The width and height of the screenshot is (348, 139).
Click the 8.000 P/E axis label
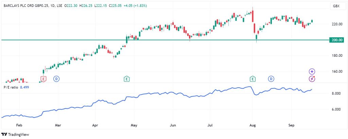pyautogui.click(x=336, y=93)
